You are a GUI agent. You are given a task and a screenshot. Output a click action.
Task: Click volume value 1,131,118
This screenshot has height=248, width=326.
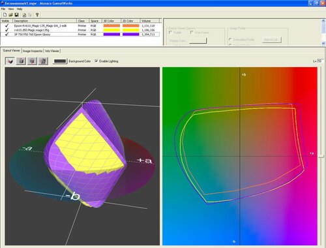click(x=148, y=25)
